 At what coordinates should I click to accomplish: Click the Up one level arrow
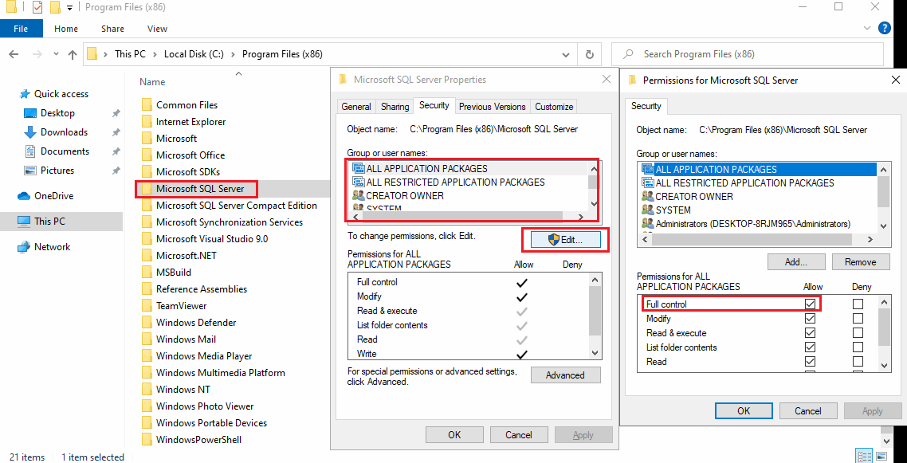73,54
